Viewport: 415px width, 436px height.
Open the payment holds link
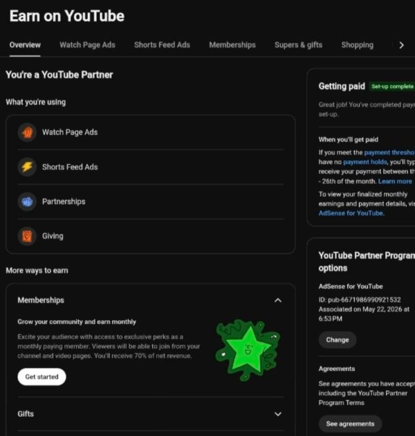coord(365,162)
